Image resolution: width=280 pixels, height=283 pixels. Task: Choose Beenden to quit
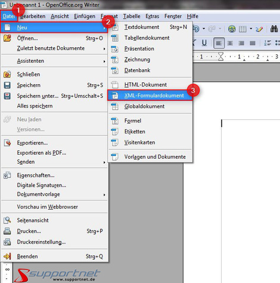(x=54, y=256)
